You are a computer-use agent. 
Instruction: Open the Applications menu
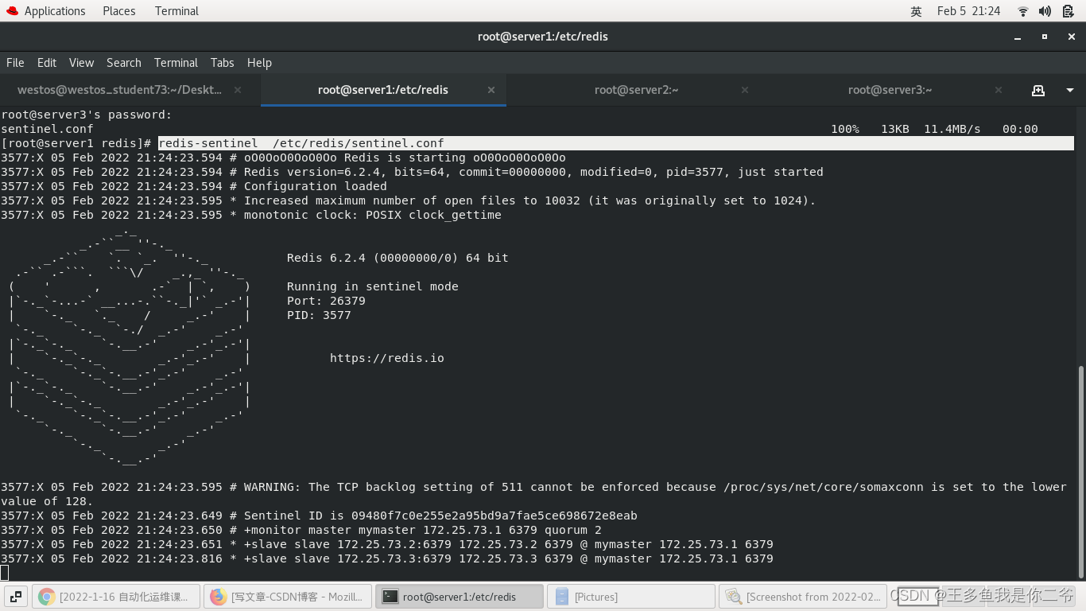pyautogui.click(x=54, y=11)
